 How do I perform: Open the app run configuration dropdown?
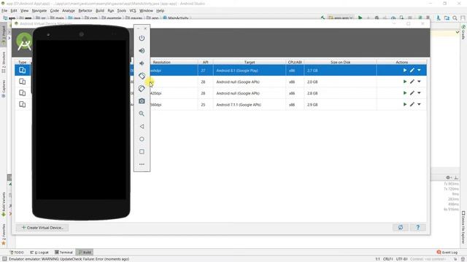[x=341, y=17]
